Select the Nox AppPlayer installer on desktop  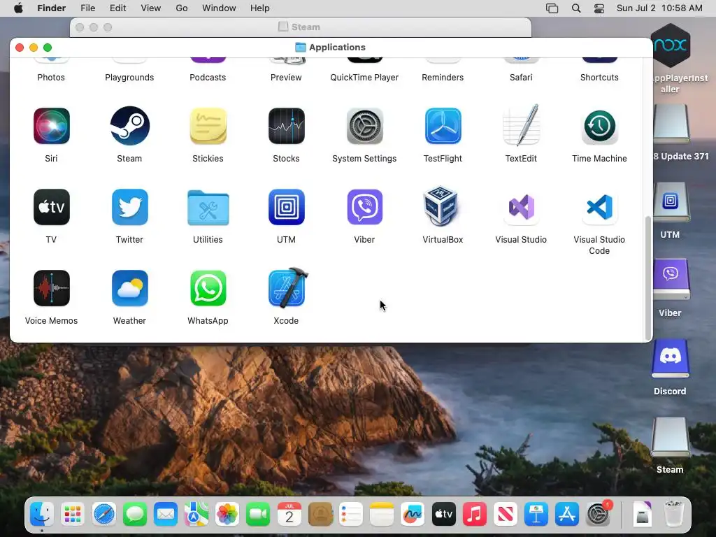click(671, 45)
